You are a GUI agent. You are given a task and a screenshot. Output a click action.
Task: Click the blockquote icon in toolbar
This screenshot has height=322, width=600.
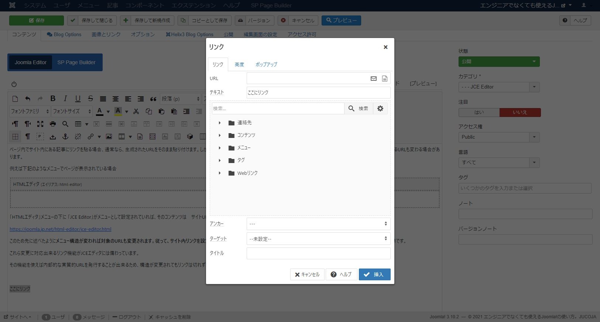(153, 99)
